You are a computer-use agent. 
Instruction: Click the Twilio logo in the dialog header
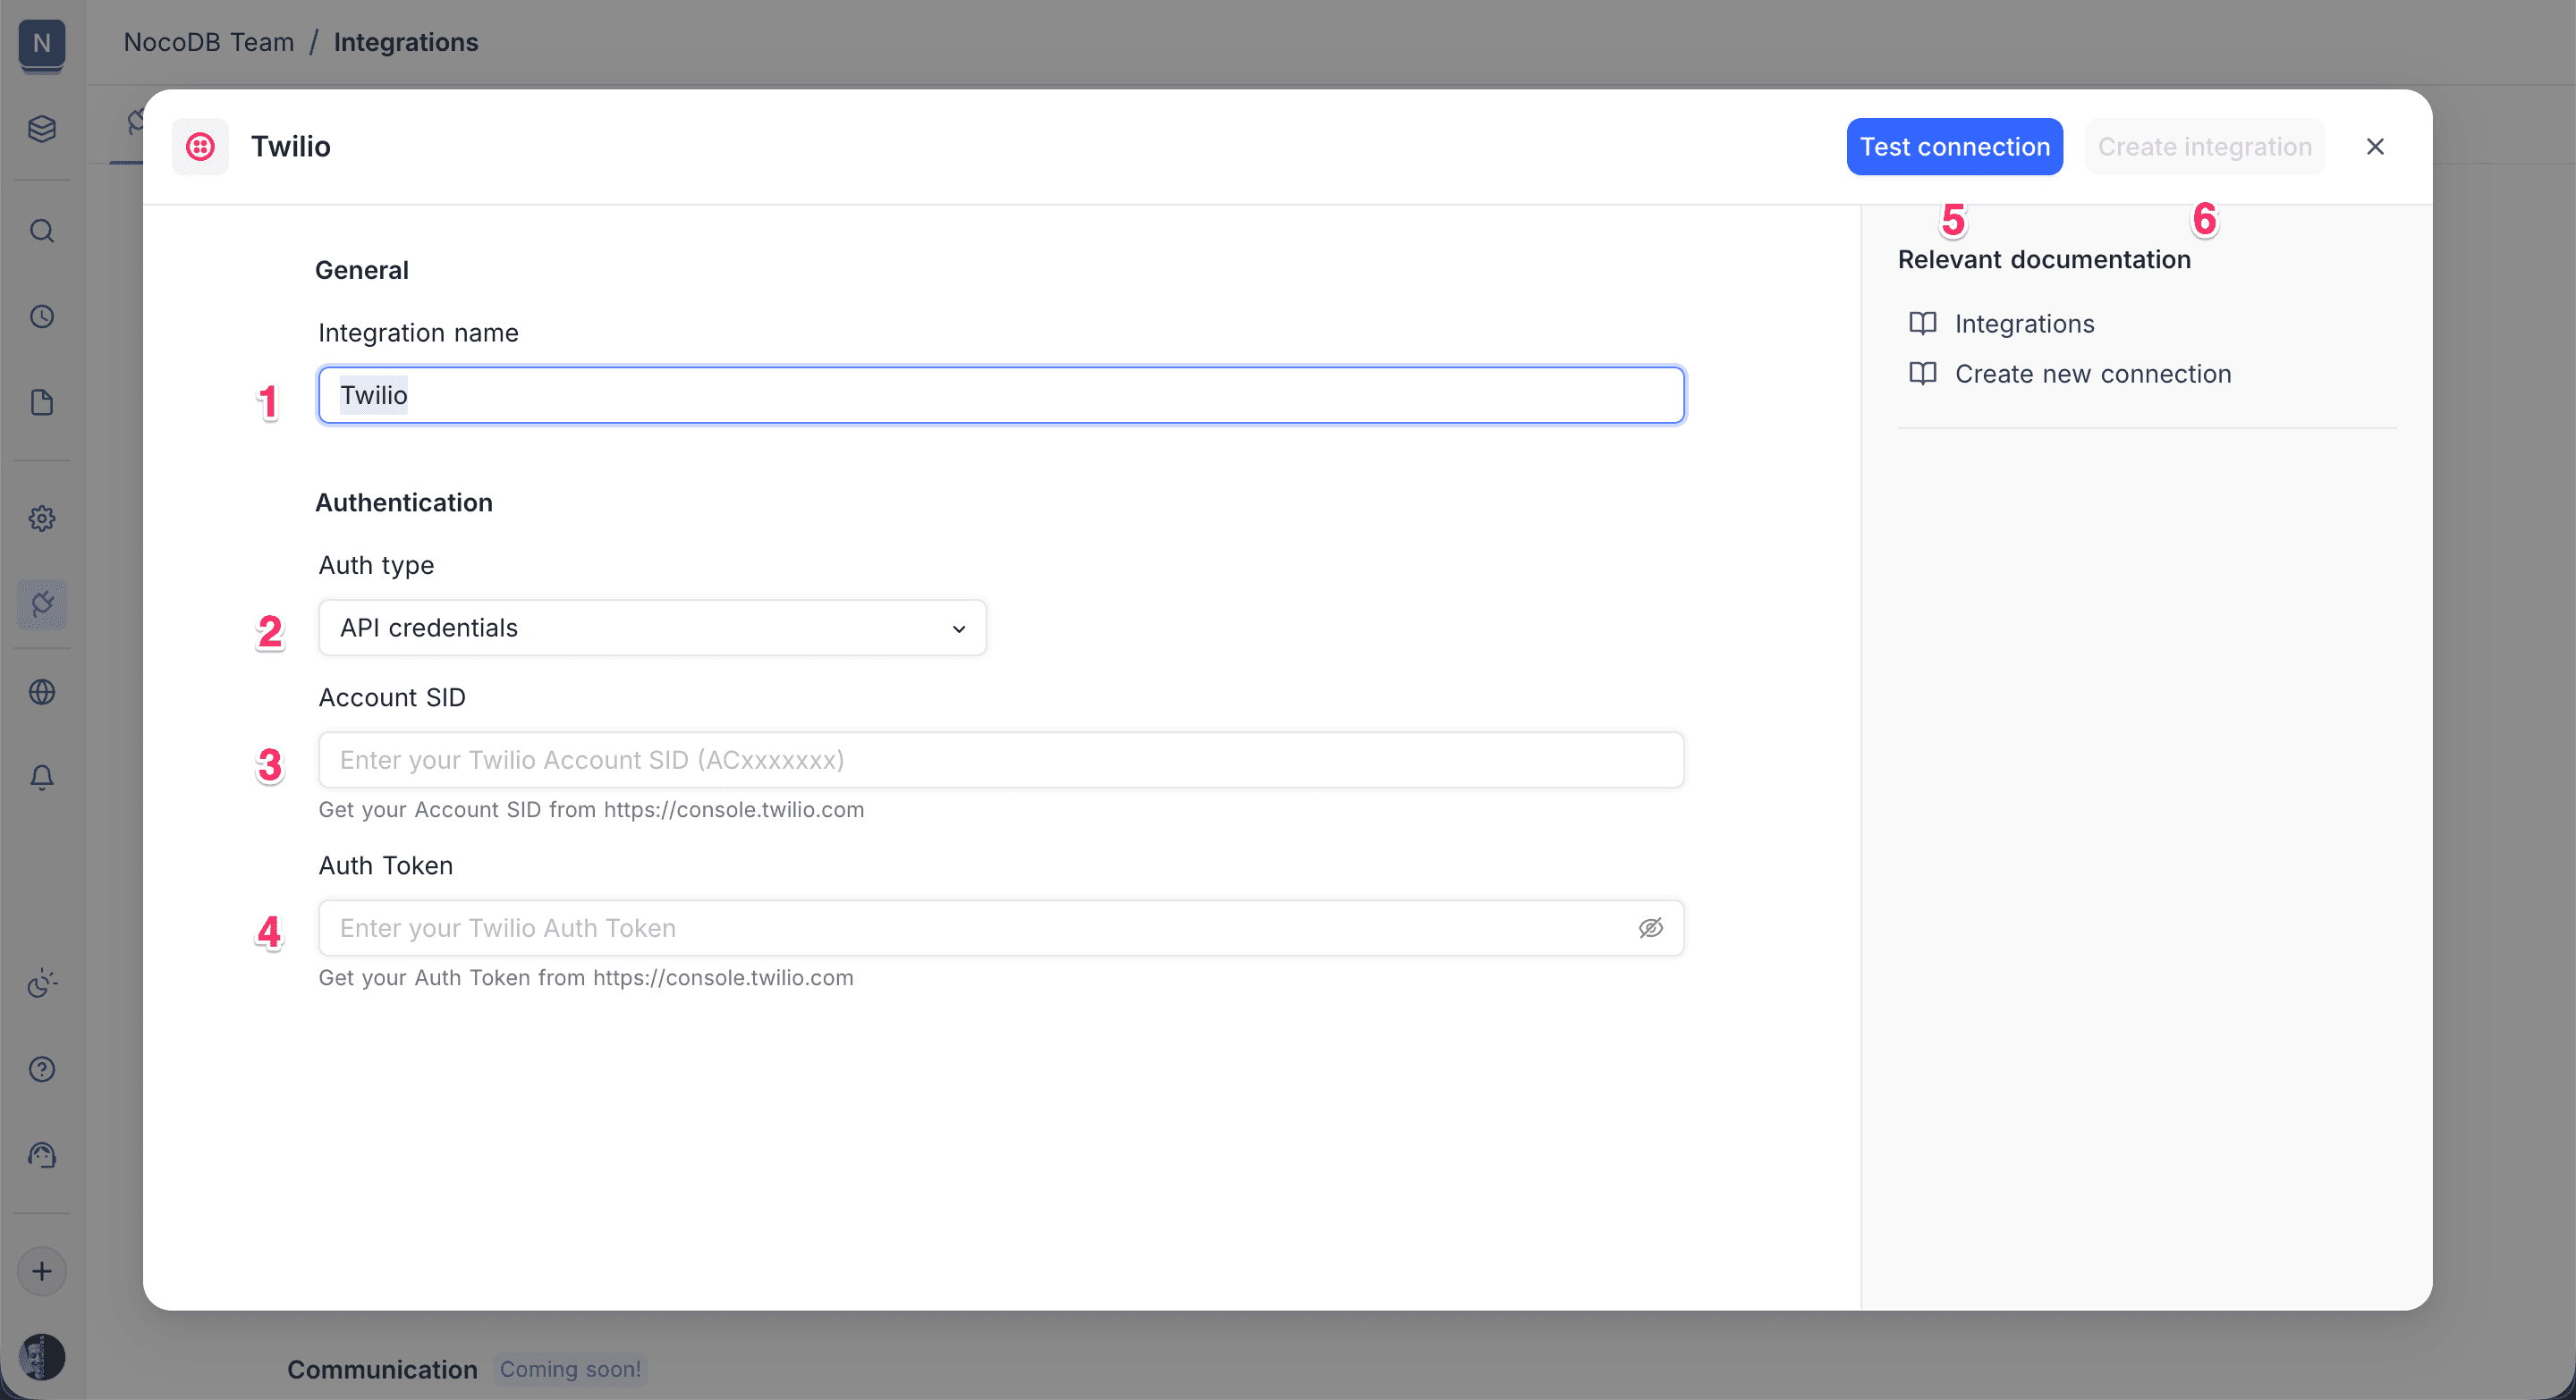(200, 147)
